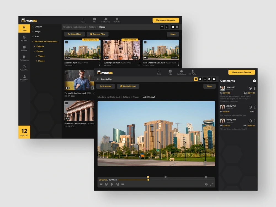Open Jobs in the video player window

(170, 72)
